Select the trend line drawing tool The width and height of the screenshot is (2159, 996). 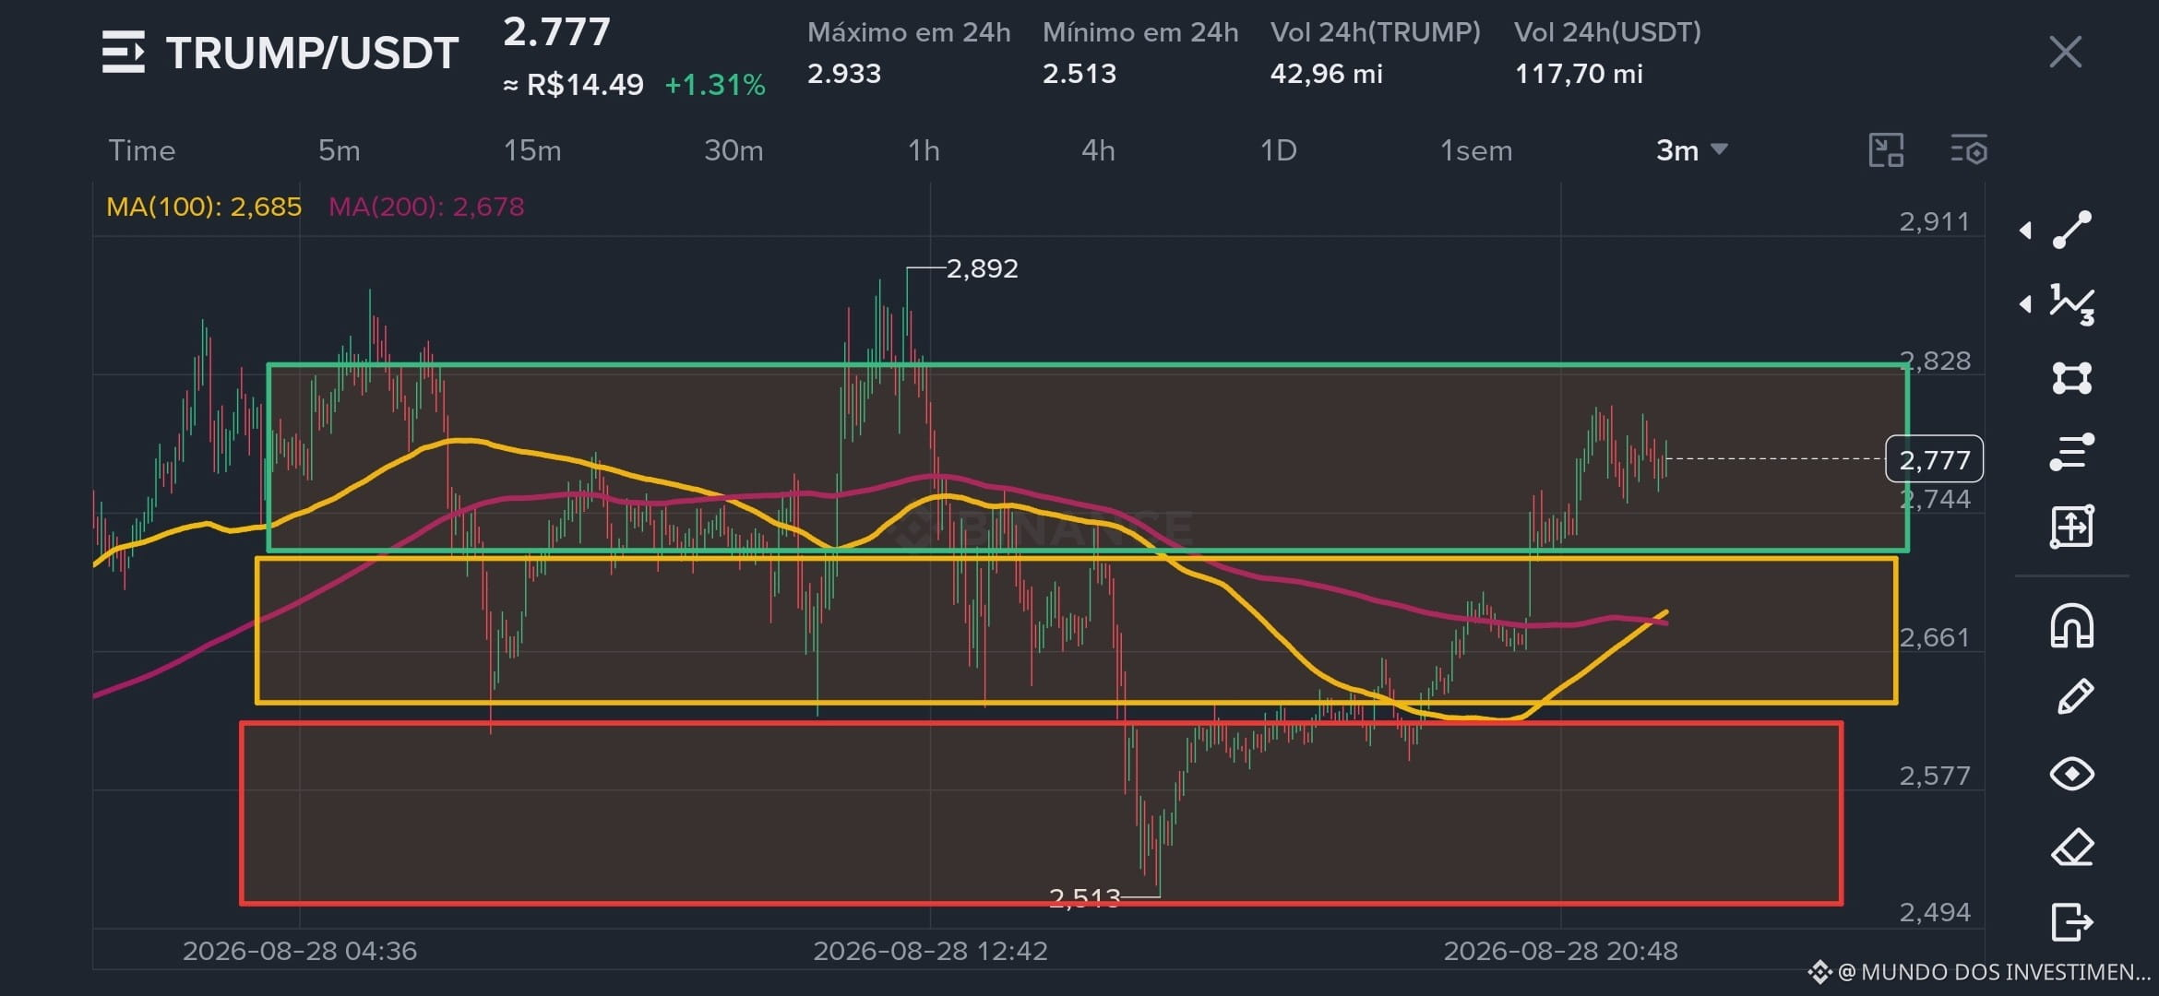2072,230
